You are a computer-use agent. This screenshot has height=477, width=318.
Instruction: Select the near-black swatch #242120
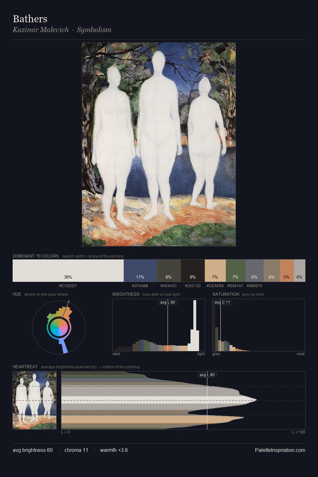click(x=193, y=271)
